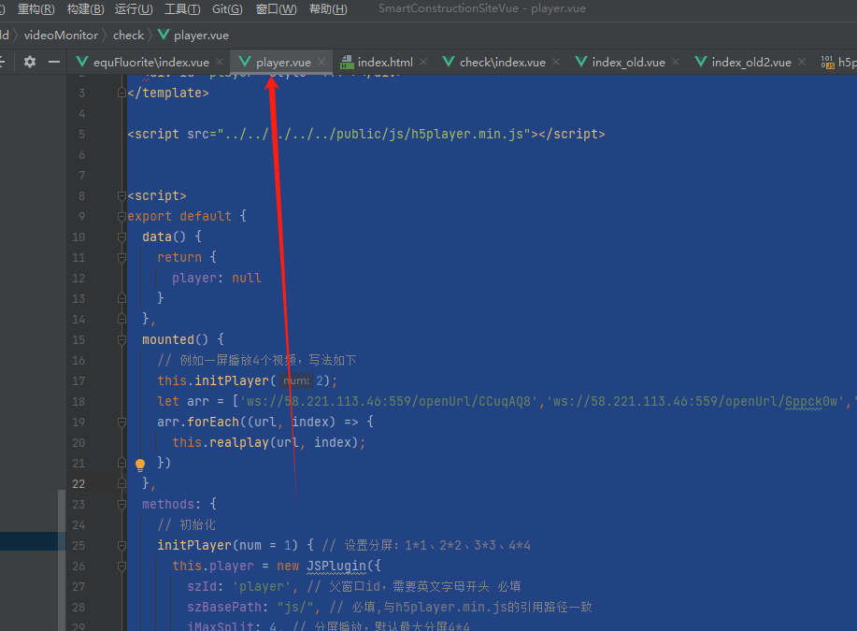Close the check\index.vue tab

tap(556, 62)
